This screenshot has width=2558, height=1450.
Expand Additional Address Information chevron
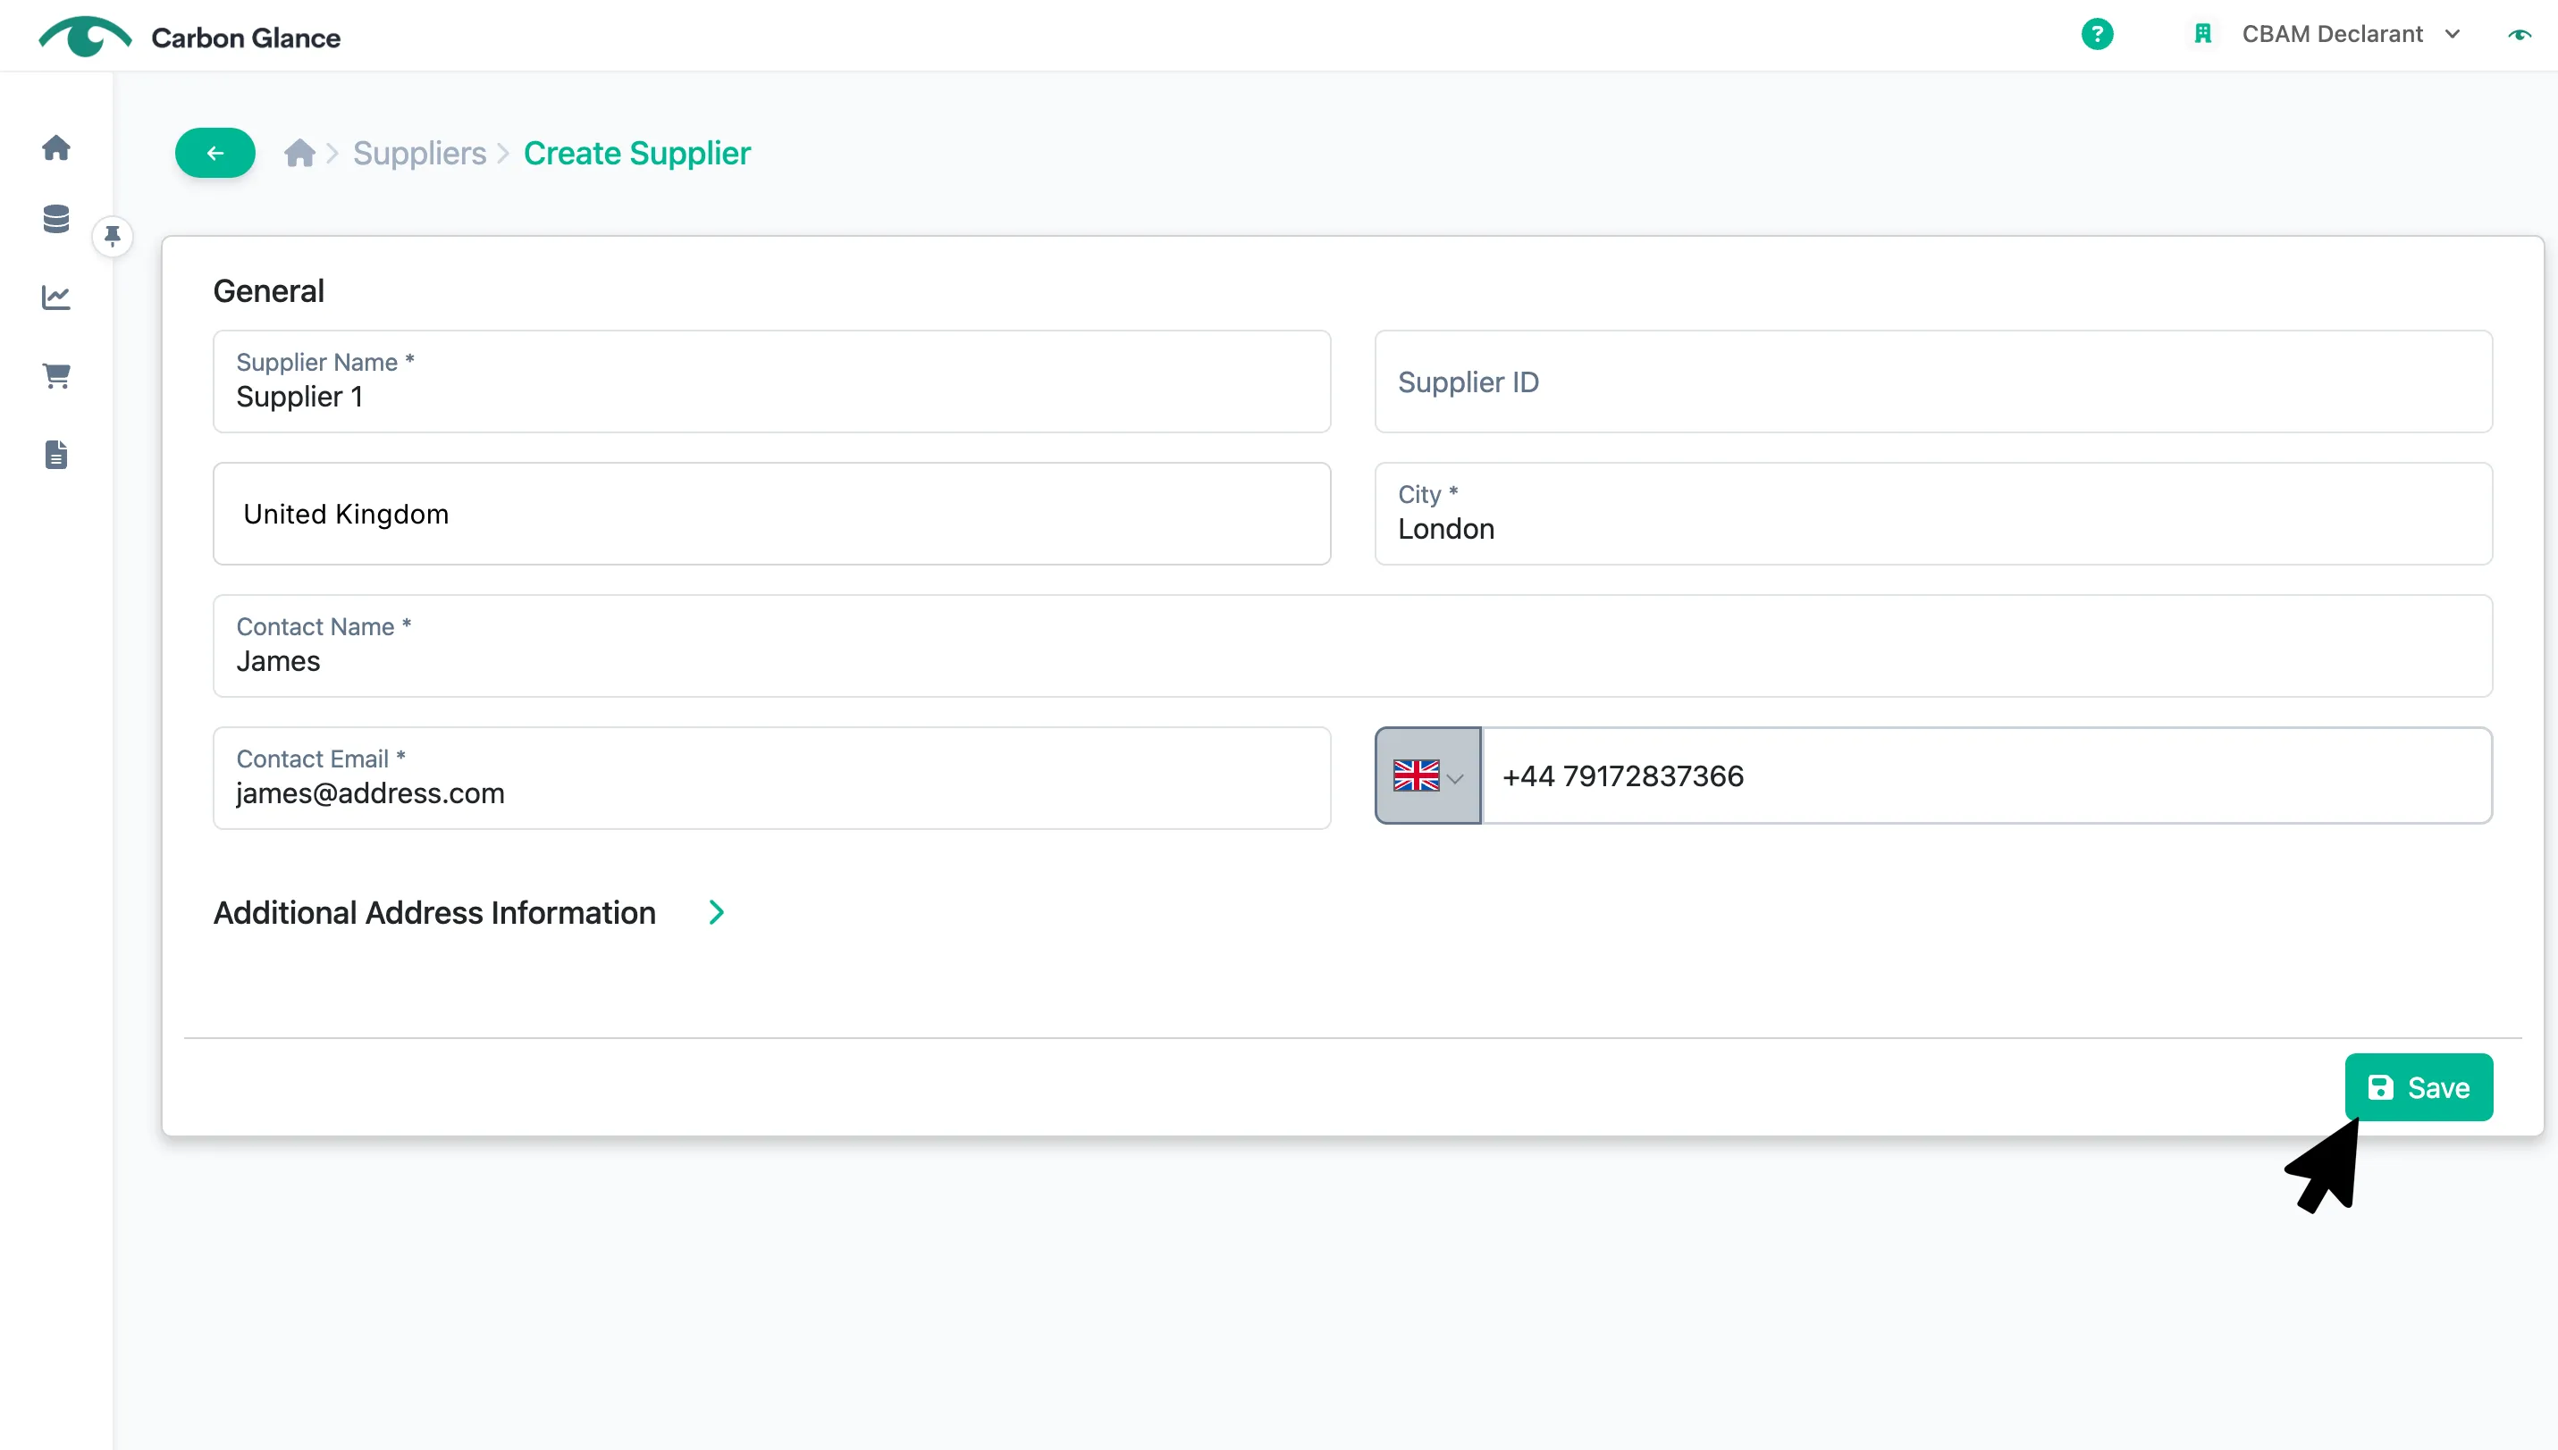pos(716,911)
